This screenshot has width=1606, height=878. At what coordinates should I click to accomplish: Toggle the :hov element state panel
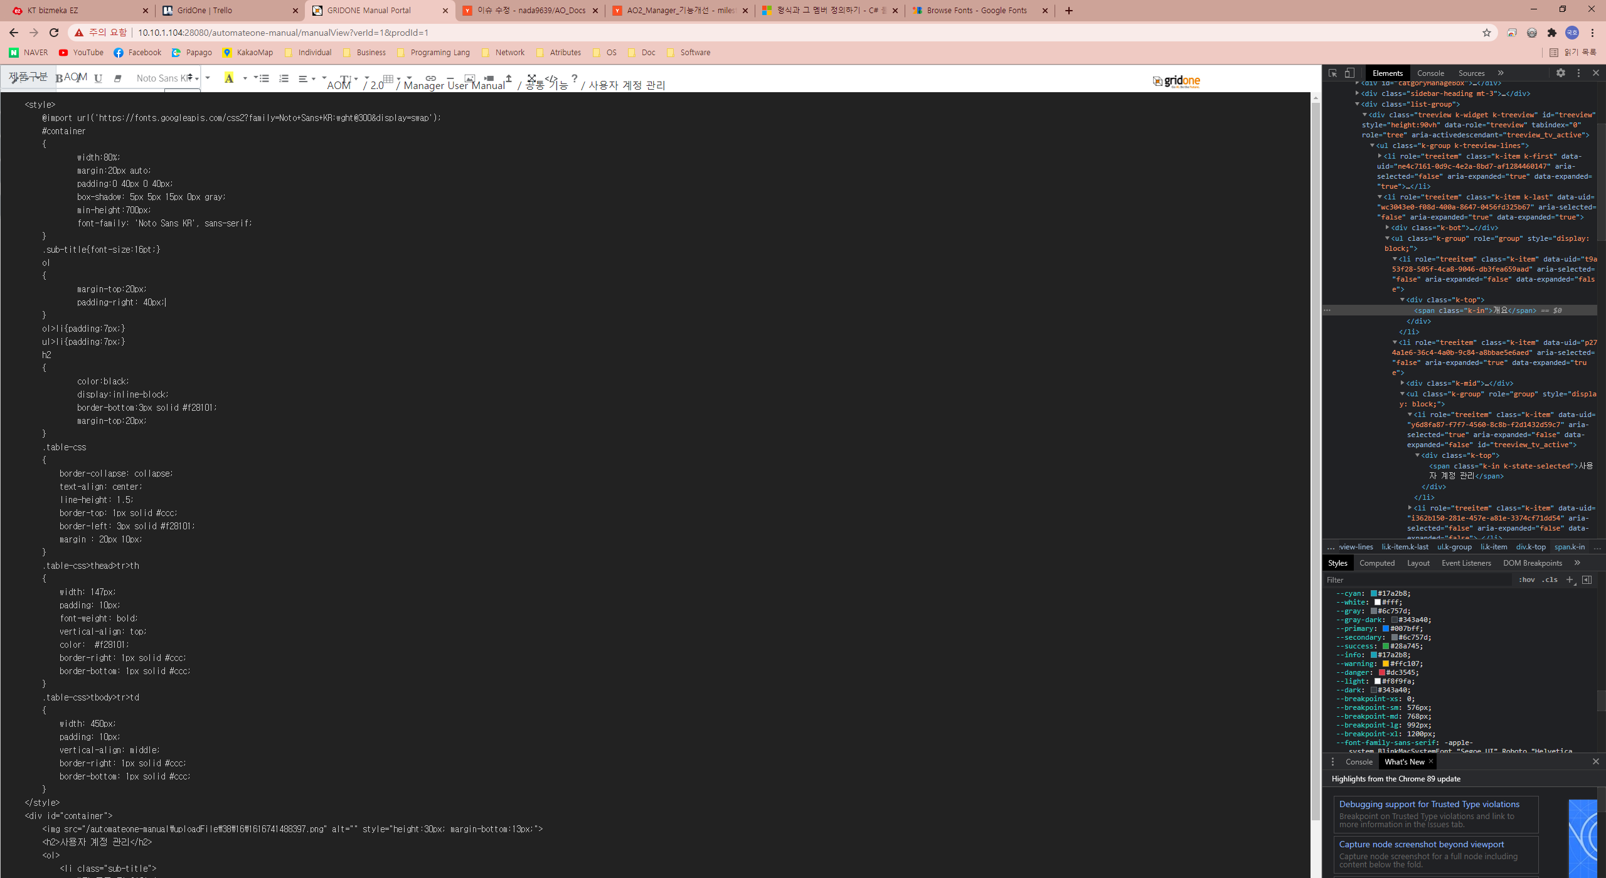[x=1526, y=580]
